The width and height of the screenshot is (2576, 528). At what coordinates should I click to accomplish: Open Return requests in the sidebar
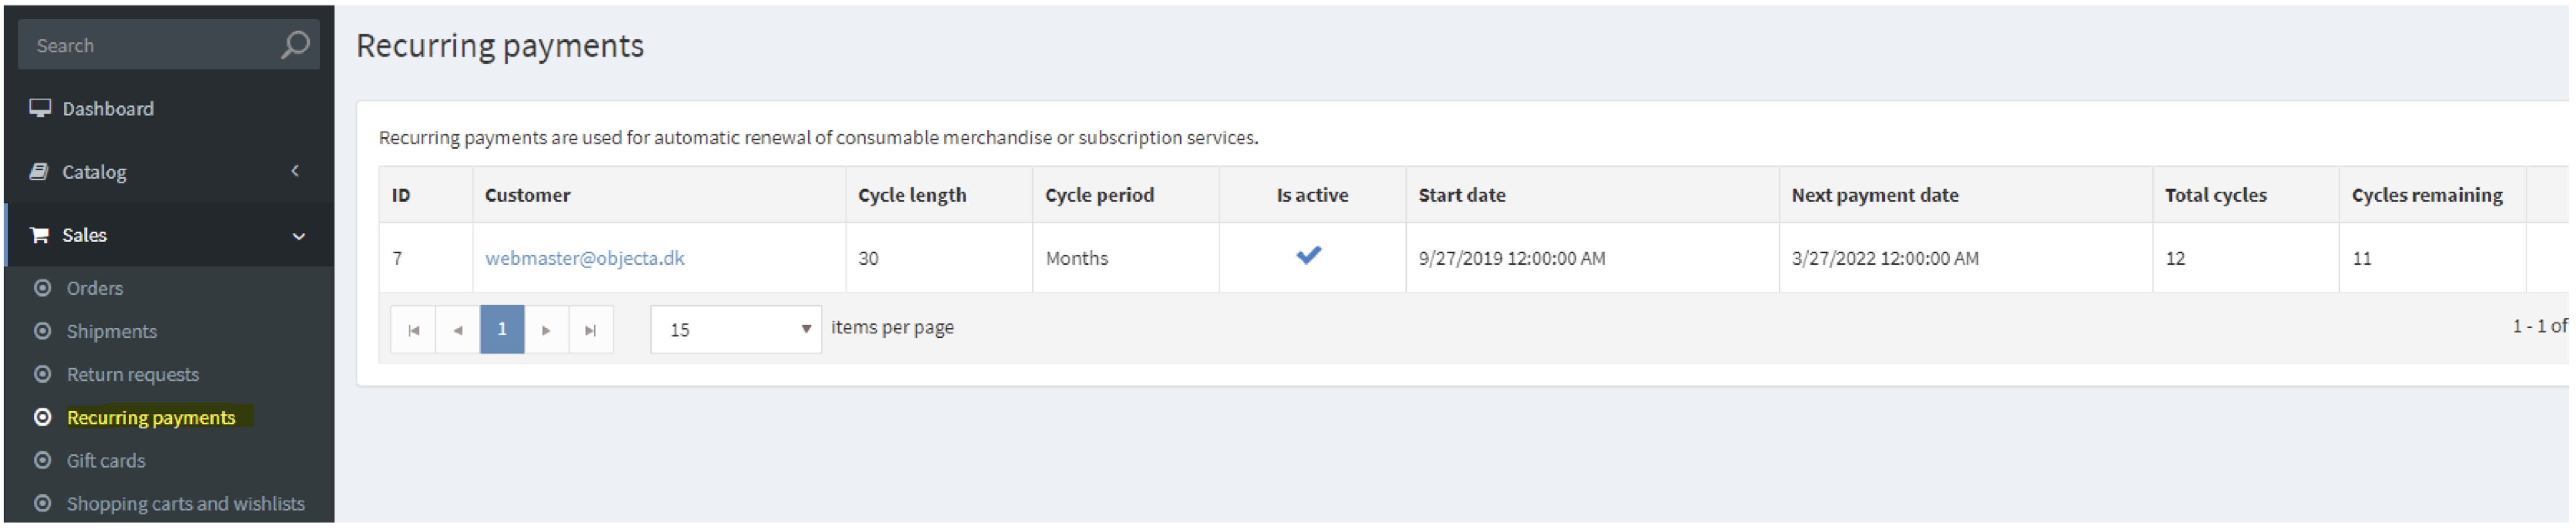pyautogui.click(x=133, y=374)
